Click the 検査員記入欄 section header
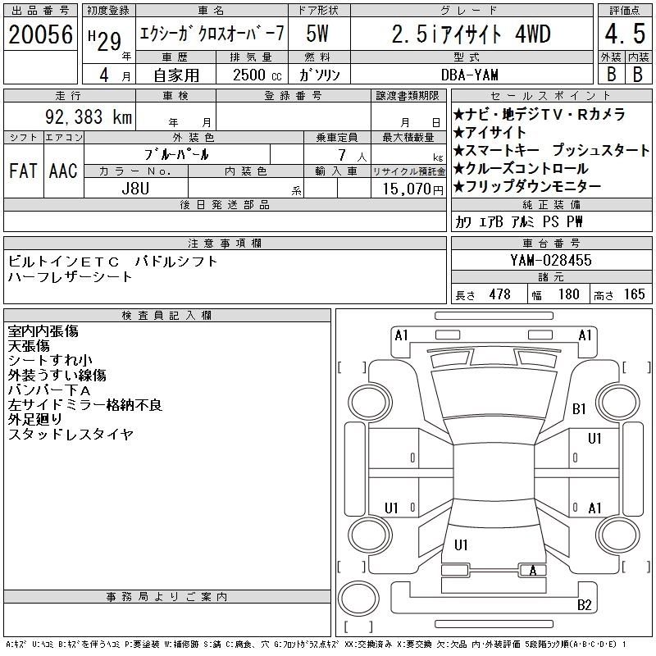The height and width of the screenshot is (656, 656). (x=166, y=316)
